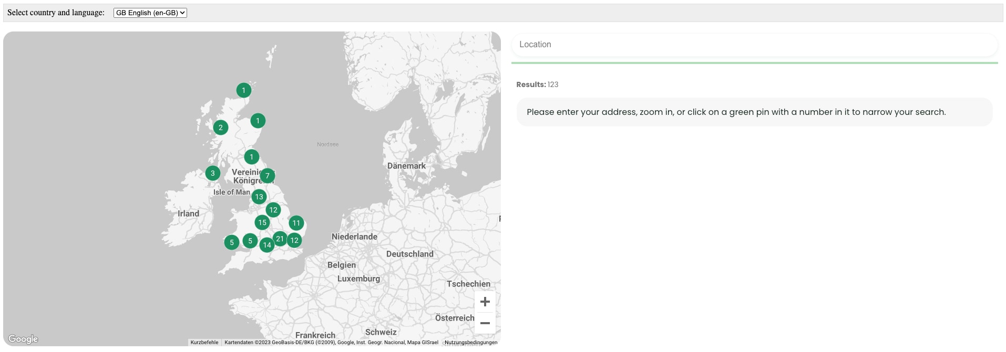Select the cluster pin labeled 11
Screen dimensions: 1006x352
296,223
